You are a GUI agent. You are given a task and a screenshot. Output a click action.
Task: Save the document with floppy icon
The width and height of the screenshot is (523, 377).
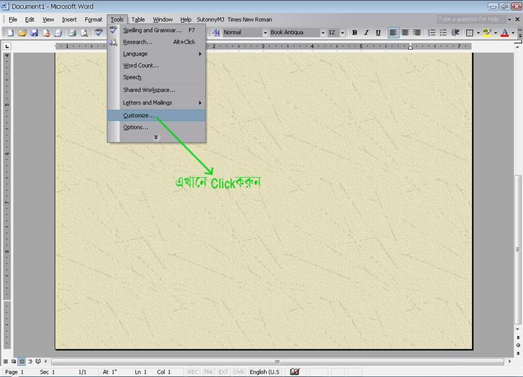35,33
